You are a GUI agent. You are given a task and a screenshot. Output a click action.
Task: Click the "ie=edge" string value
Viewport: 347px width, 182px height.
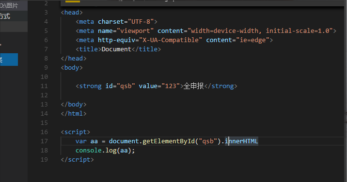click(x=252, y=40)
